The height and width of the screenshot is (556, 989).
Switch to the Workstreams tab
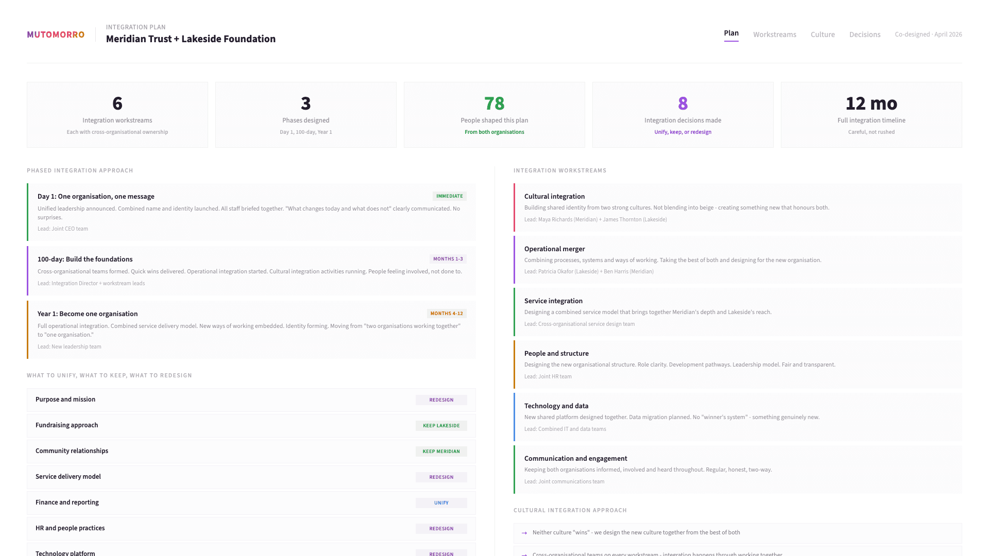point(774,34)
